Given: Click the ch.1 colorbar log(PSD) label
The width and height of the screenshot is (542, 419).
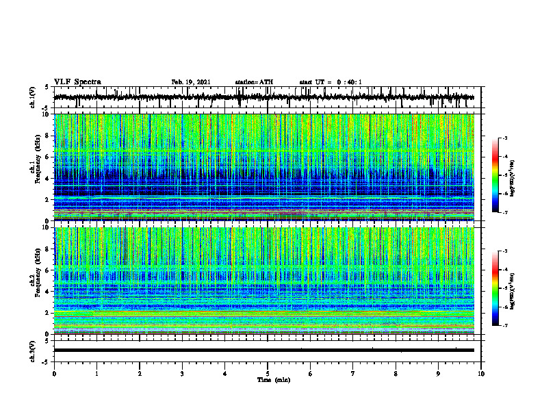Looking at the screenshot, I should coord(513,178).
